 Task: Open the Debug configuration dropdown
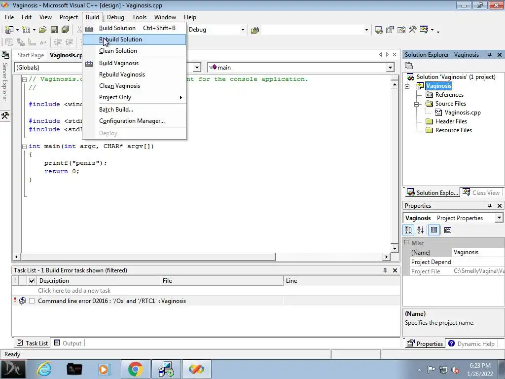tap(243, 30)
